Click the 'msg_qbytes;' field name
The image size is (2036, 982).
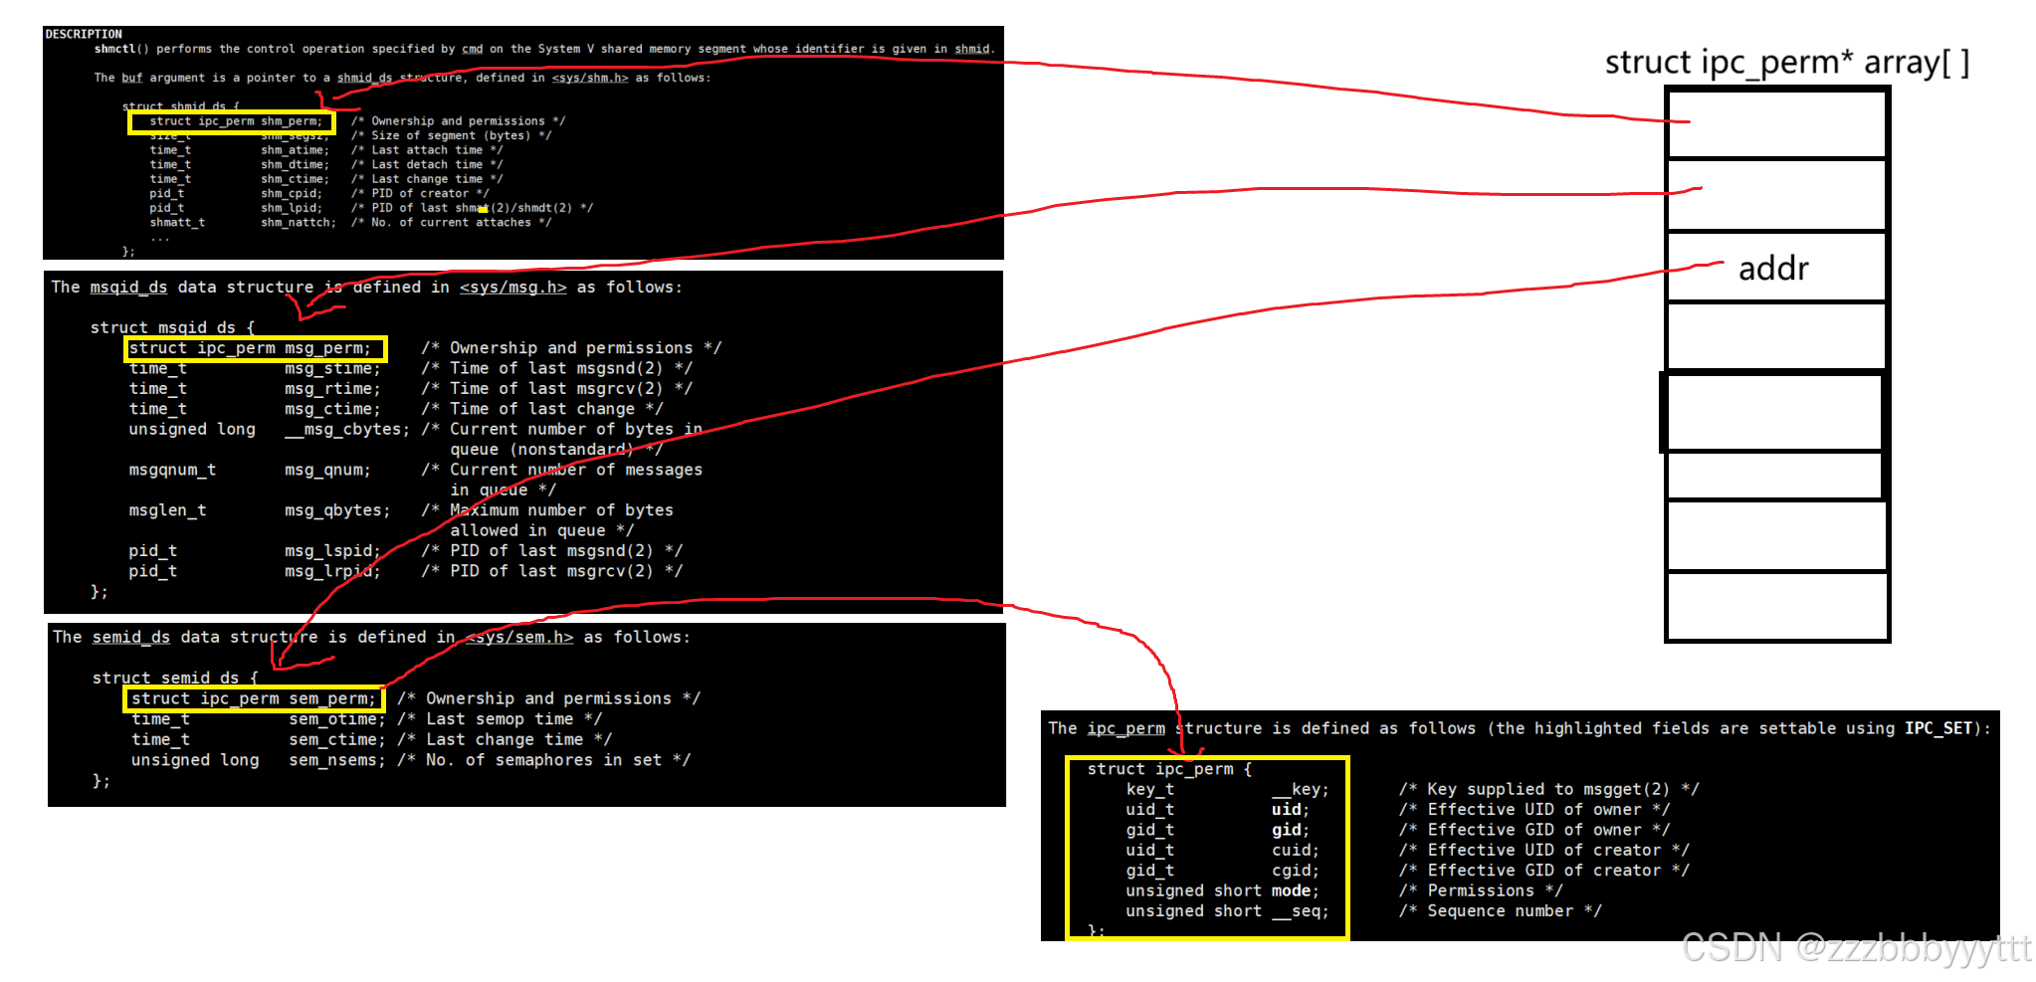(x=337, y=510)
